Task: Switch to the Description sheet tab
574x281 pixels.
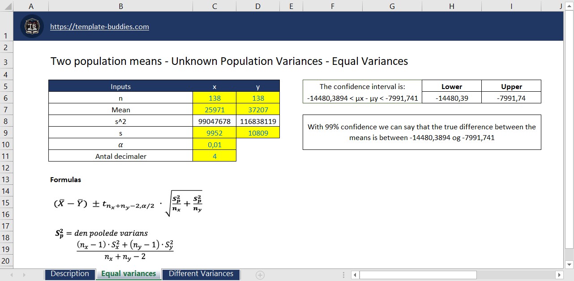Action: [70, 273]
